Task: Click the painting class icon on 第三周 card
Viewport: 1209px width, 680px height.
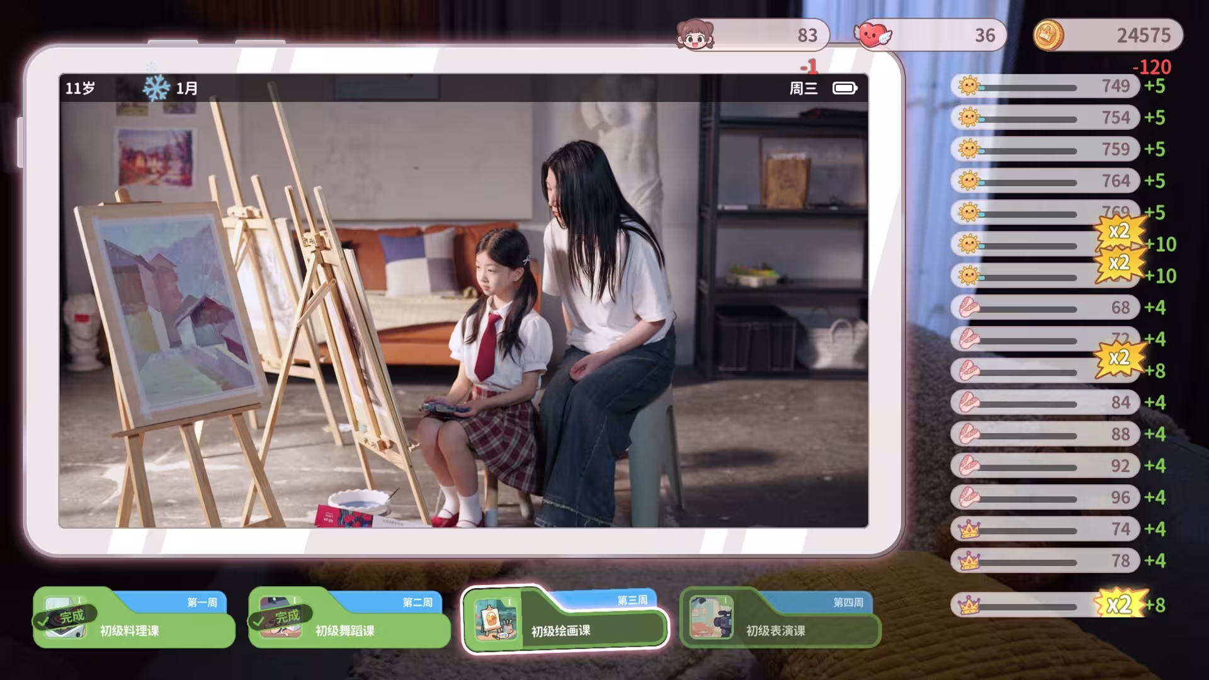Action: (x=495, y=620)
